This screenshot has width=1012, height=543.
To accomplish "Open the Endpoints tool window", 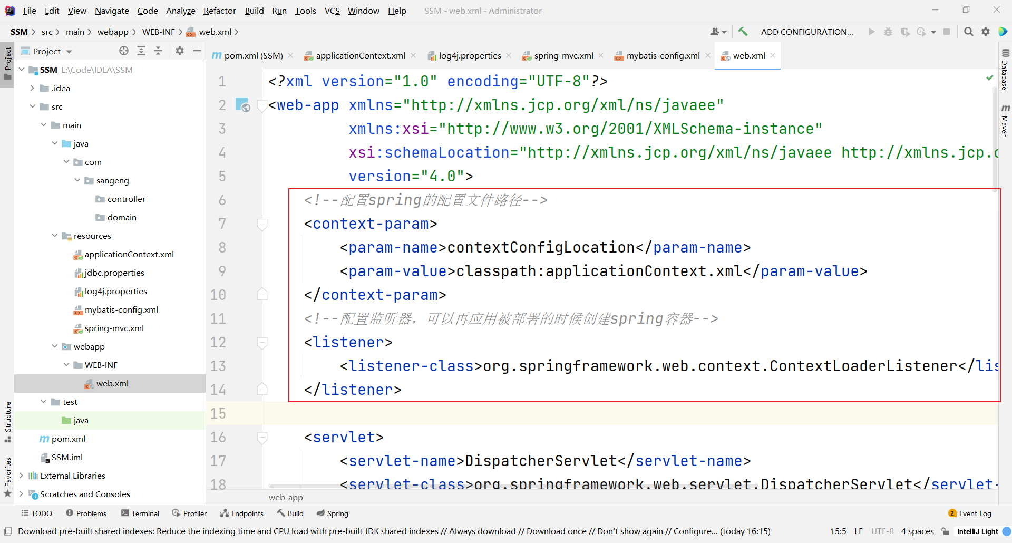I will (x=241, y=513).
